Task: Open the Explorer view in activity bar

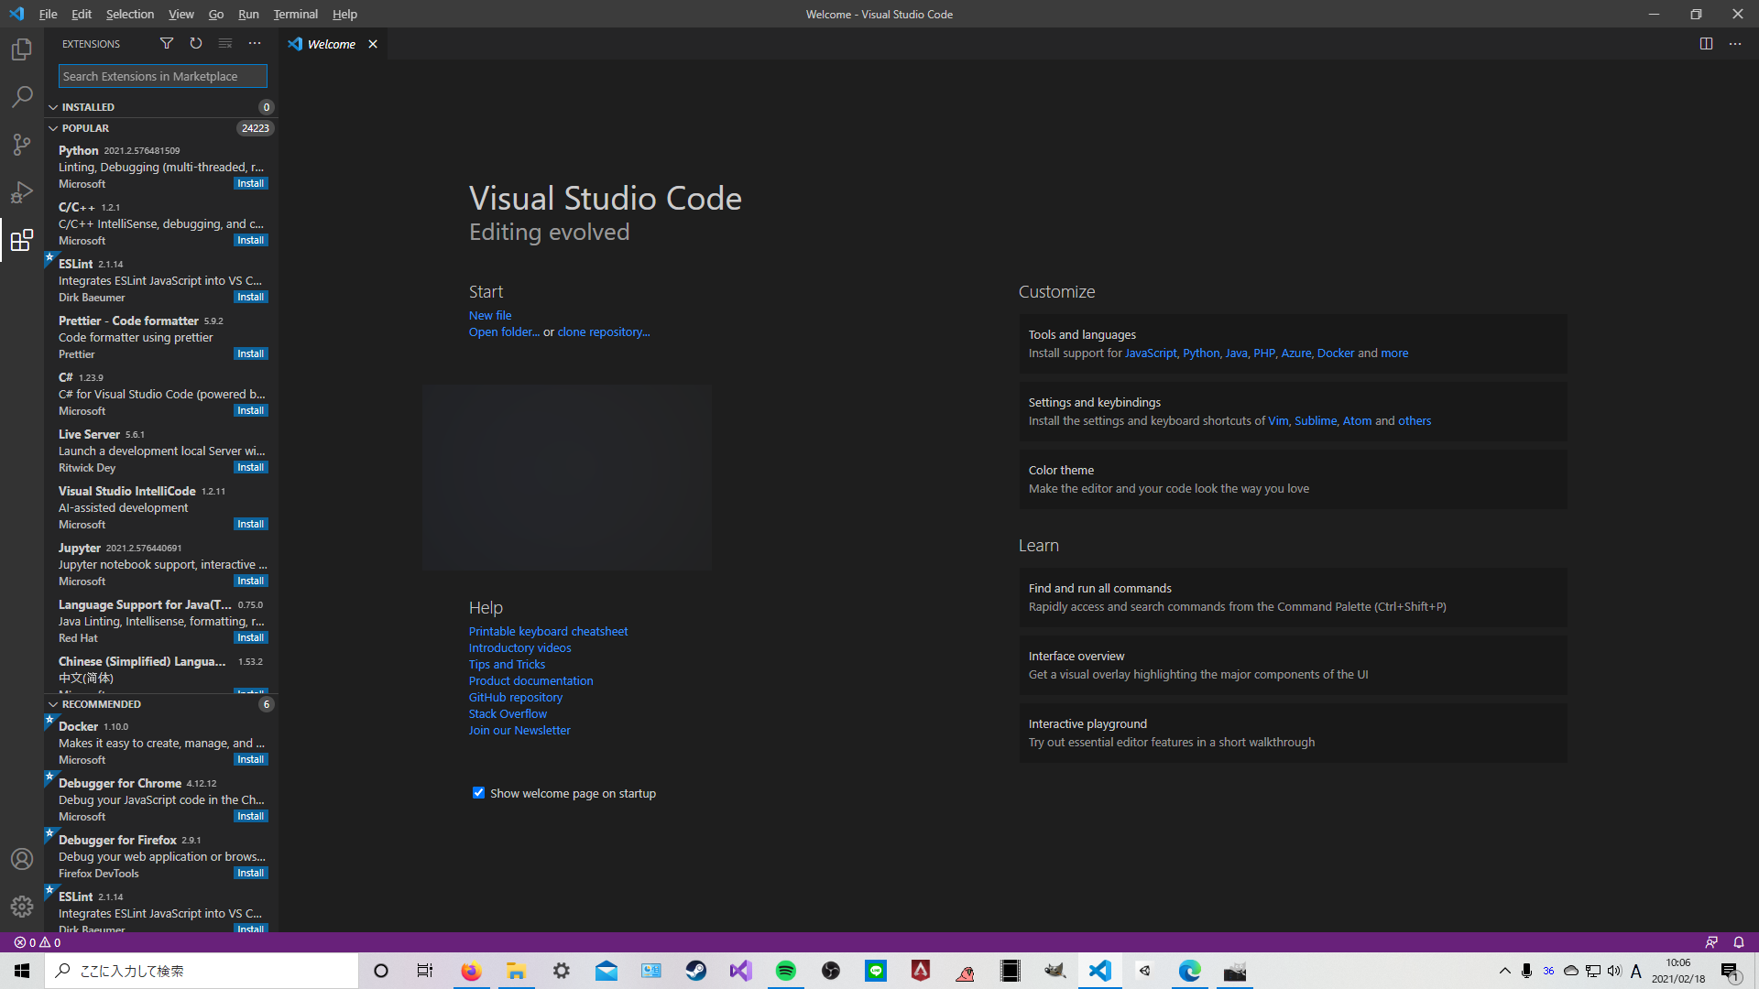Action: (x=22, y=49)
